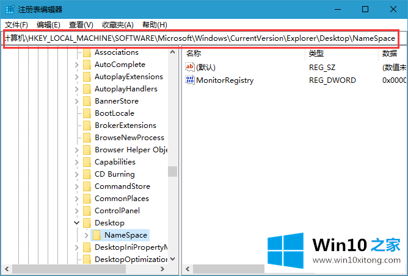Select the BannerStore folder icon
This screenshot has height=276, width=408.
click(x=87, y=101)
